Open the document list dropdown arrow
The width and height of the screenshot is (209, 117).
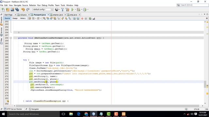204,14
